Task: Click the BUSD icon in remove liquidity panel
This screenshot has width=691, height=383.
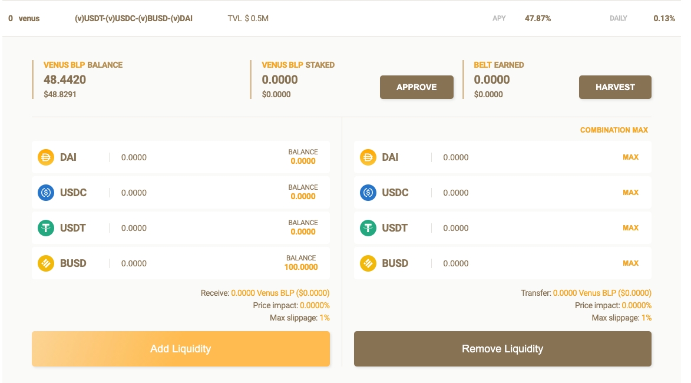Action: coord(368,263)
